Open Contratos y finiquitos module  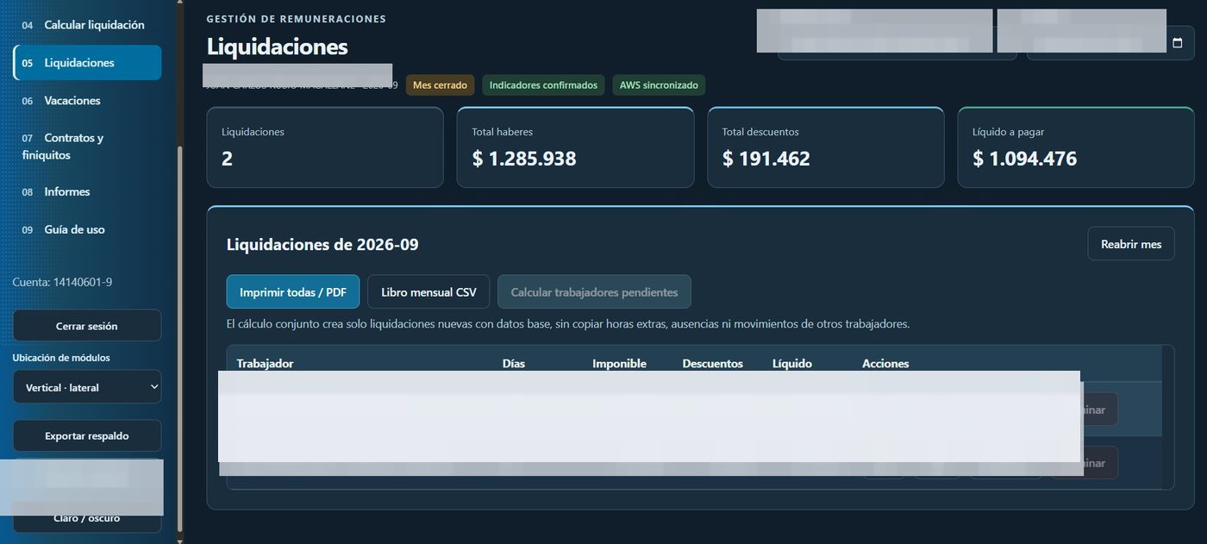pos(87,147)
